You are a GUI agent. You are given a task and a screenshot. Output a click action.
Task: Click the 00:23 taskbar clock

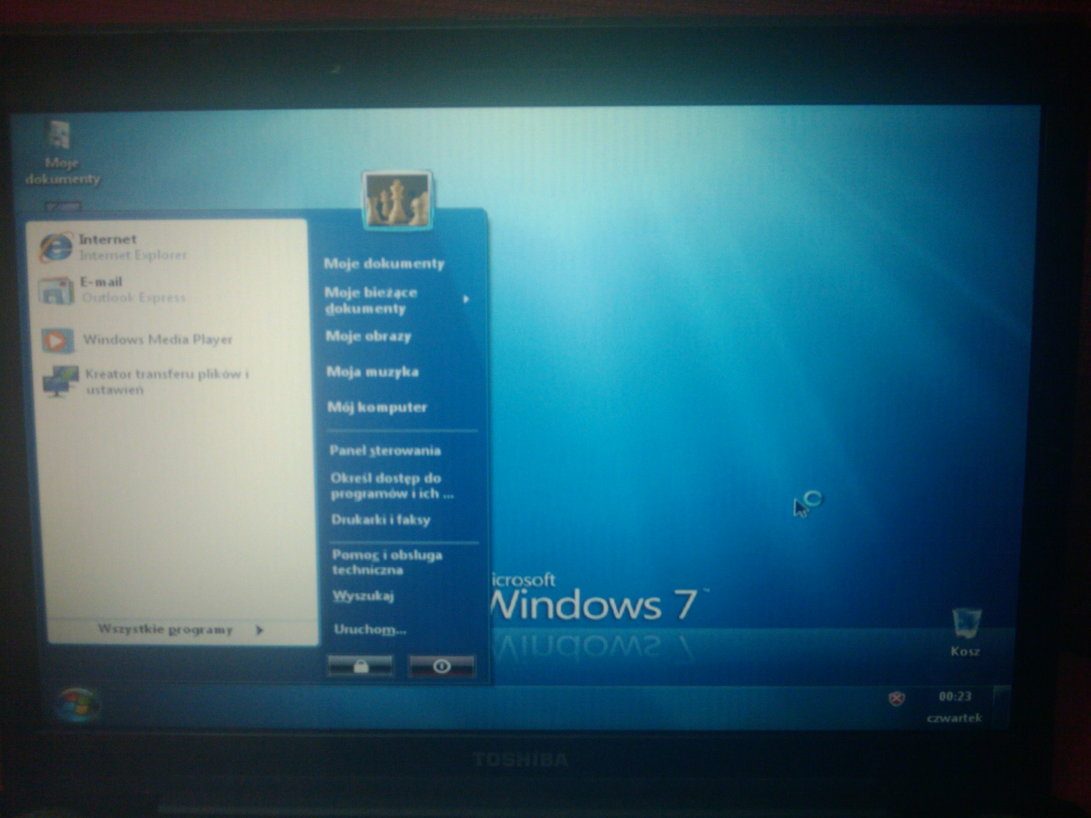pos(955,697)
